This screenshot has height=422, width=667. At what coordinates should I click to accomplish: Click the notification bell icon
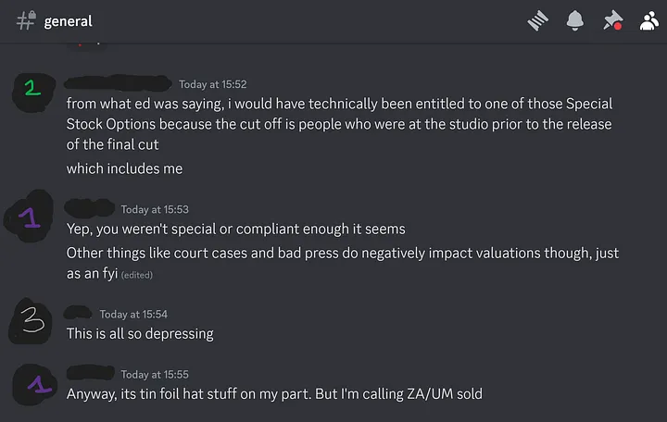point(575,20)
